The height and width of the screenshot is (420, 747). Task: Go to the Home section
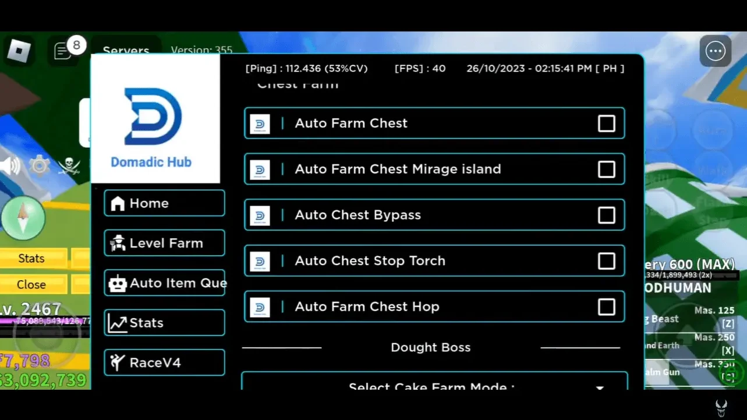(164, 203)
